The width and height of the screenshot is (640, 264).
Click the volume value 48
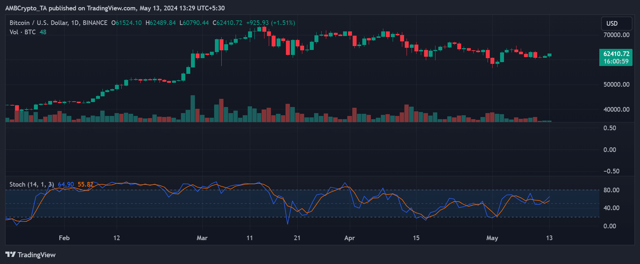pos(43,32)
